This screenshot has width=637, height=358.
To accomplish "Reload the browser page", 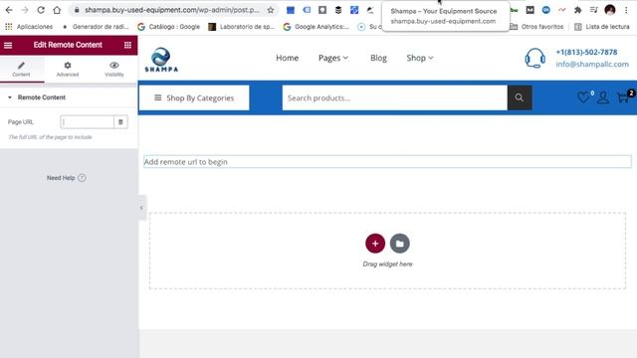I will (x=41, y=10).
